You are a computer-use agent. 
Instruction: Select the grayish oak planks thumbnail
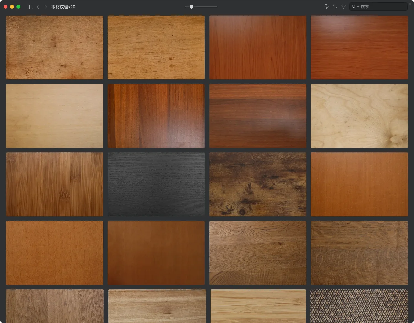(x=55, y=306)
